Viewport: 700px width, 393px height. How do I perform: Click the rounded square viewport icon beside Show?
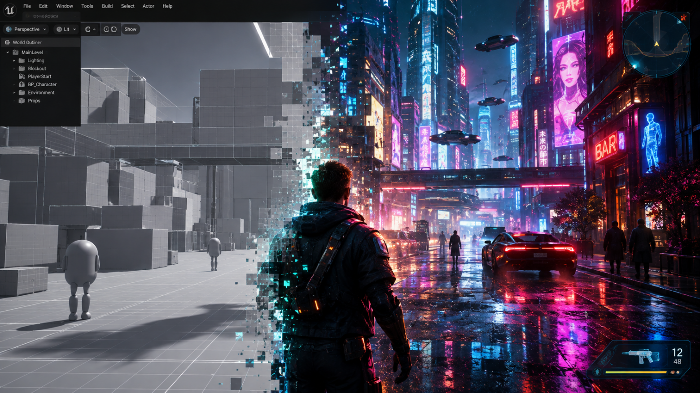coord(114,29)
